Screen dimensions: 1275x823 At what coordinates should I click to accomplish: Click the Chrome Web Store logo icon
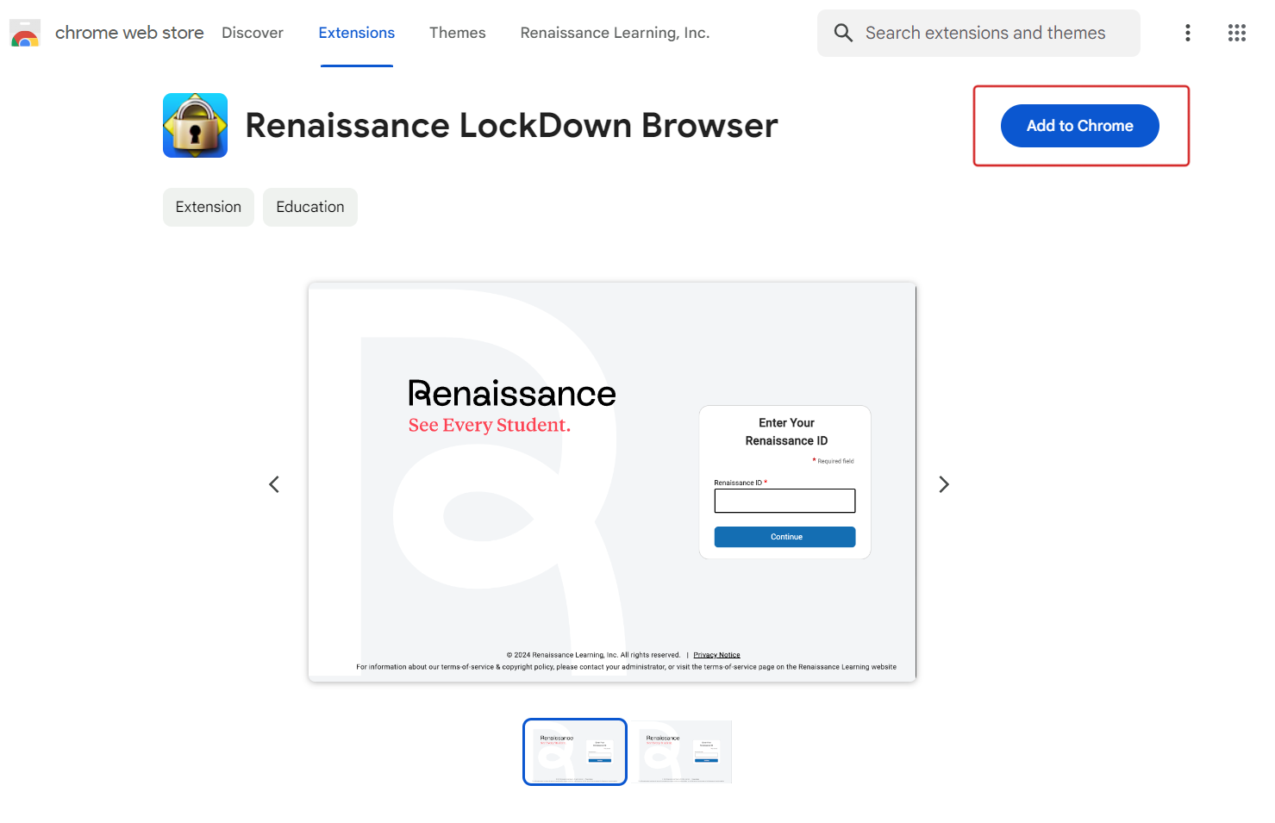[x=25, y=34]
